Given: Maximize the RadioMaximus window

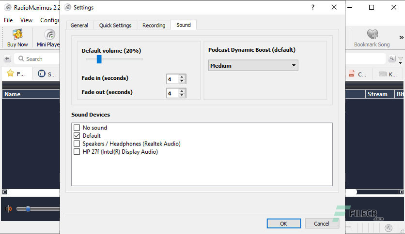Looking at the screenshot, I should tap(372, 7).
